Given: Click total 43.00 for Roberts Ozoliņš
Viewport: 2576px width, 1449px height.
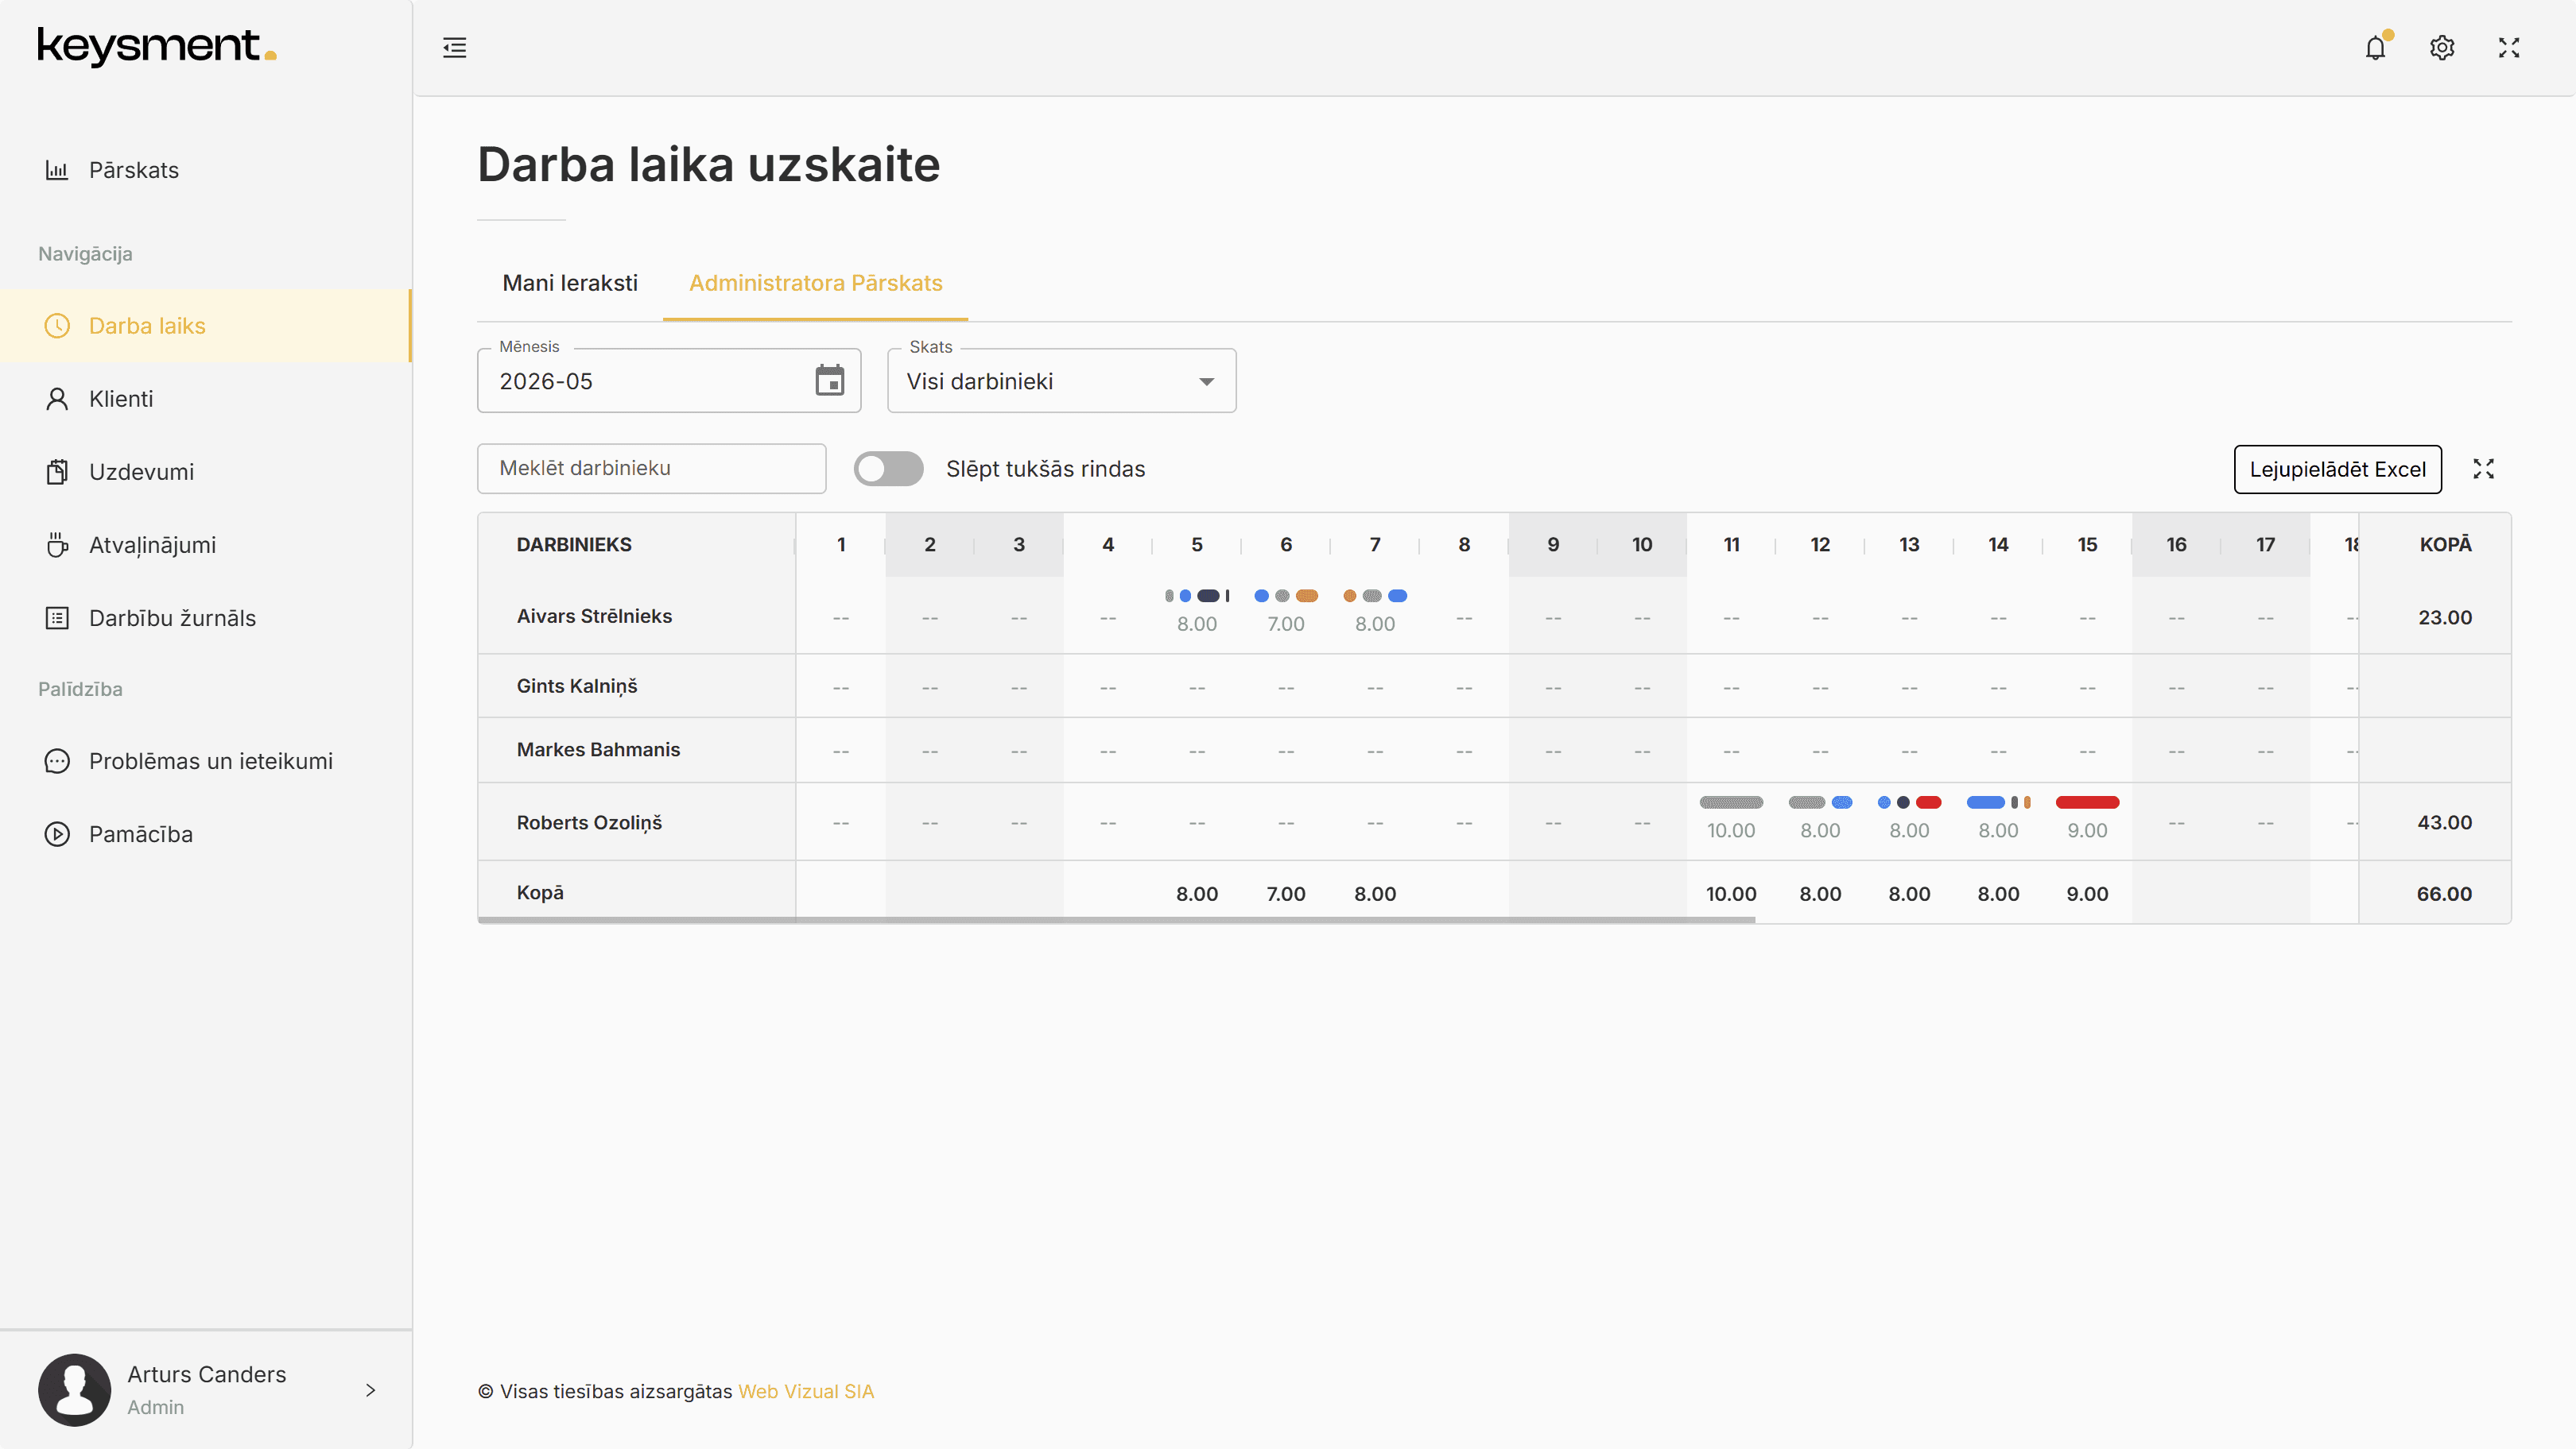Looking at the screenshot, I should (x=2445, y=822).
